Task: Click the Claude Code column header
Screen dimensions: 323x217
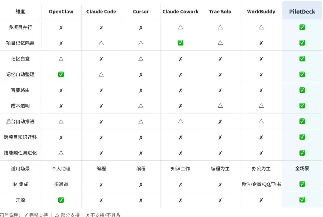Action: pos(101,12)
